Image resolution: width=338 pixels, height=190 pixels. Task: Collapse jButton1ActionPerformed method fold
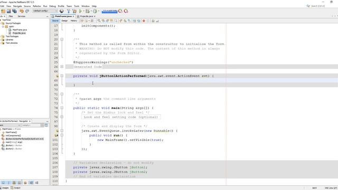[x=62, y=76]
